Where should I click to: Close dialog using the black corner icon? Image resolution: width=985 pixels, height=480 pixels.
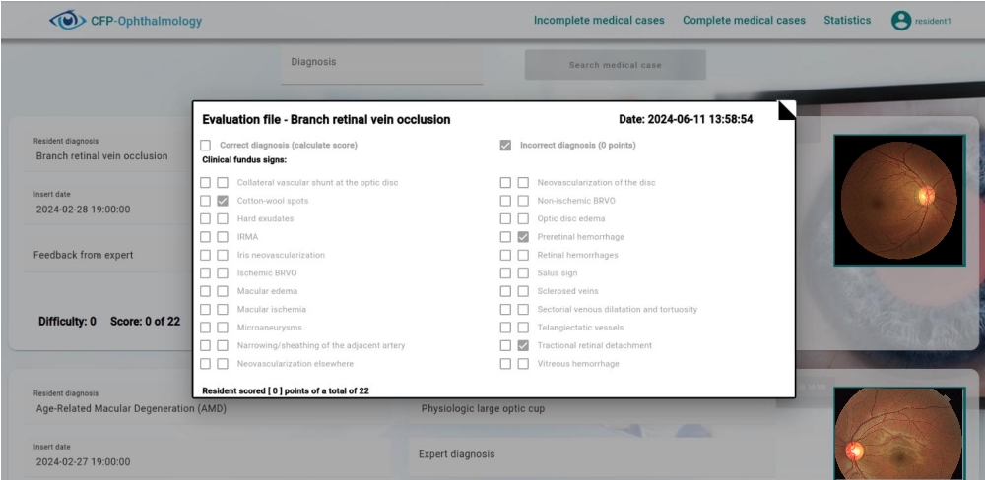pyautogui.click(x=786, y=109)
